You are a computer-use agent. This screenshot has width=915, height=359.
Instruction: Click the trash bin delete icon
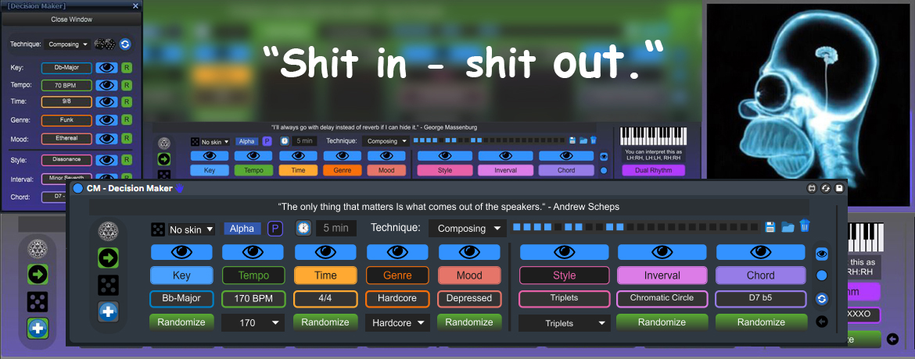(x=805, y=227)
